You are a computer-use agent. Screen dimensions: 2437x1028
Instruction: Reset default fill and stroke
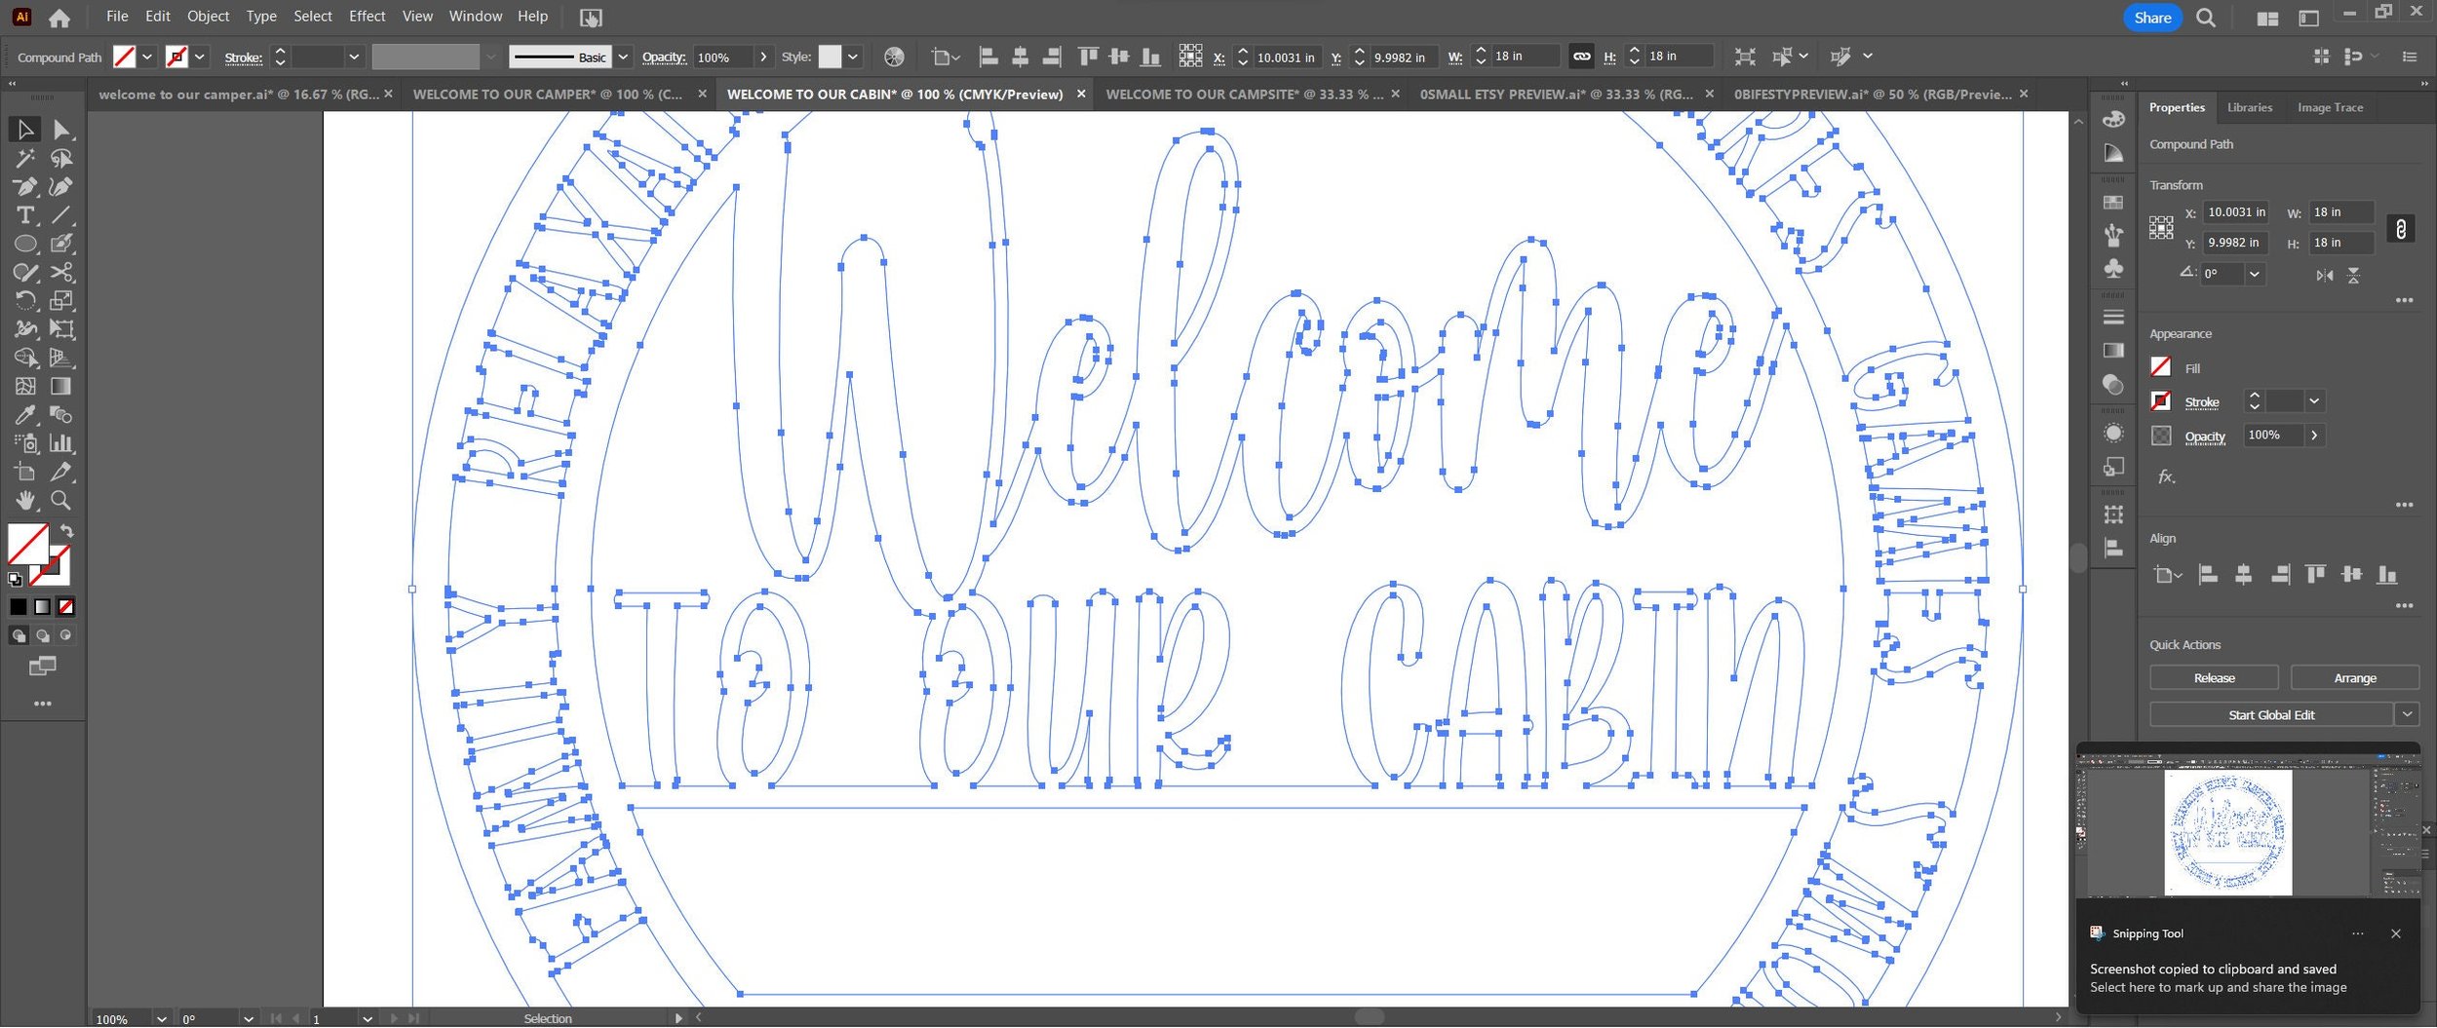tap(15, 579)
